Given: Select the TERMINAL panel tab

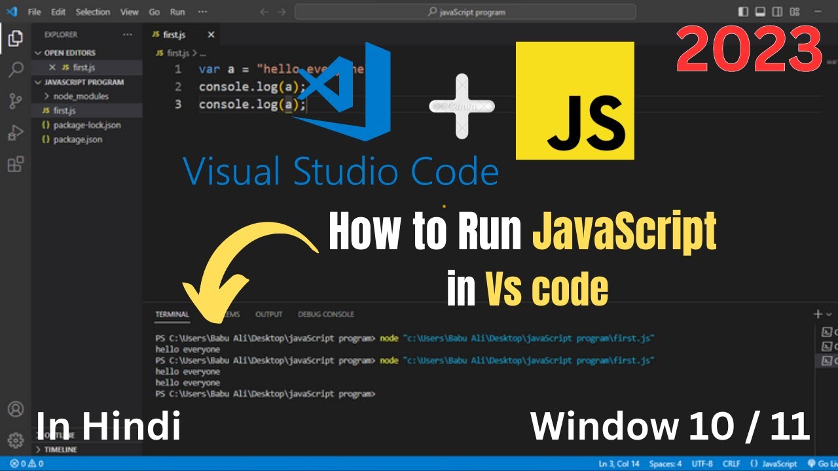Looking at the screenshot, I should point(172,315).
